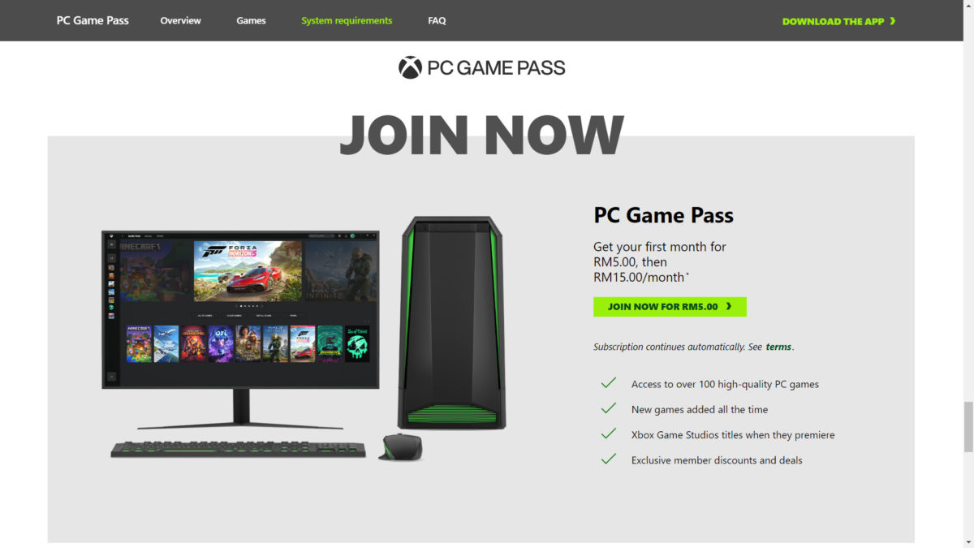Click checkmark beside Xbox Game Studios titles
This screenshot has width=974, height=548.
tap(608, 434)
